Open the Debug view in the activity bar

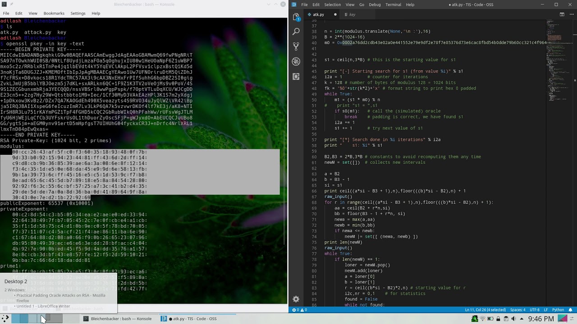pos(296,62)
